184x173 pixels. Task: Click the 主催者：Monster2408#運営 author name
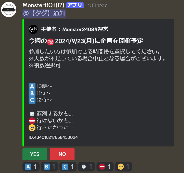75,29
